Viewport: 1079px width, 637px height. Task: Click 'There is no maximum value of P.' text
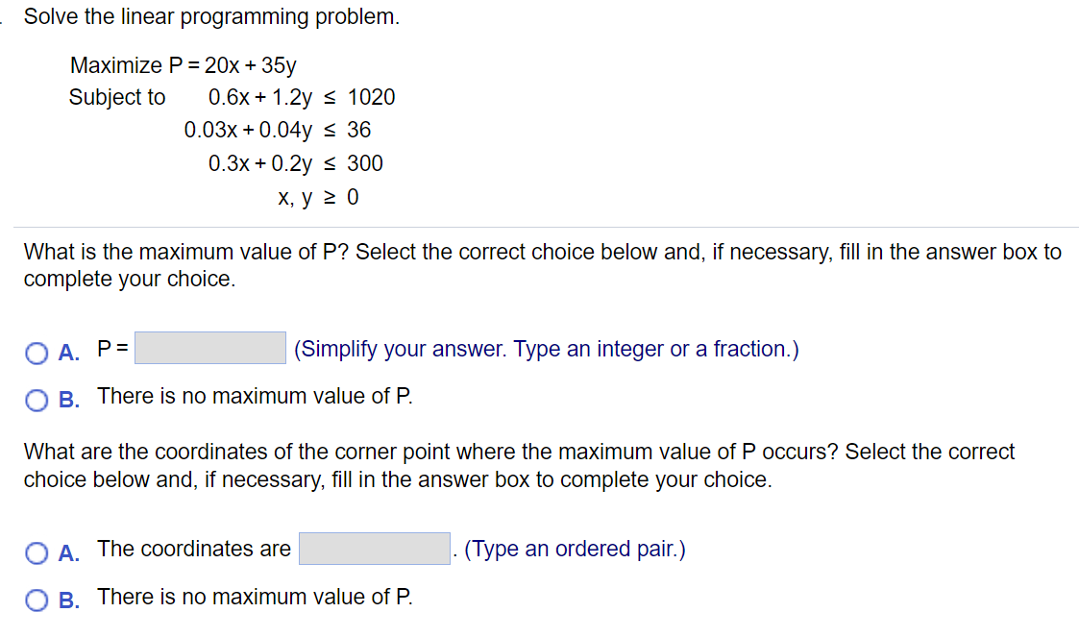coord(254,396)
